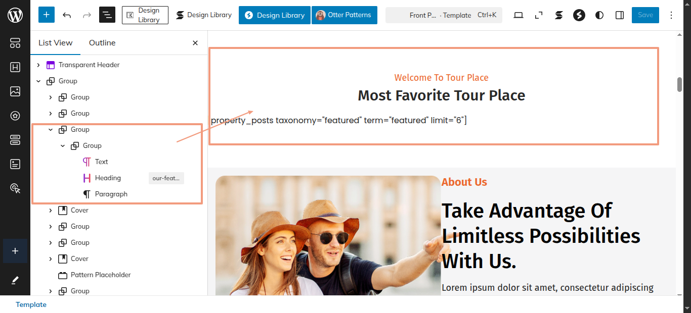Image resolution: width=691 pixels, height=313 pixels.
Task: Click the sidebar star-in-circle icon
Action: click(15, 116)
